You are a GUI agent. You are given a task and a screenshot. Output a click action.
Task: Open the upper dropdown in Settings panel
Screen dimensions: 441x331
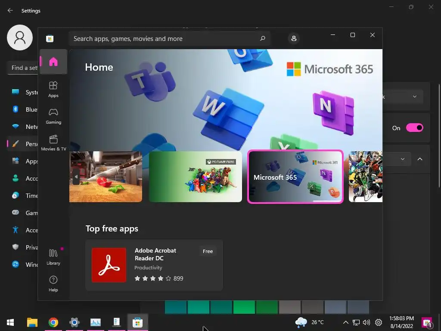[403, 97]
